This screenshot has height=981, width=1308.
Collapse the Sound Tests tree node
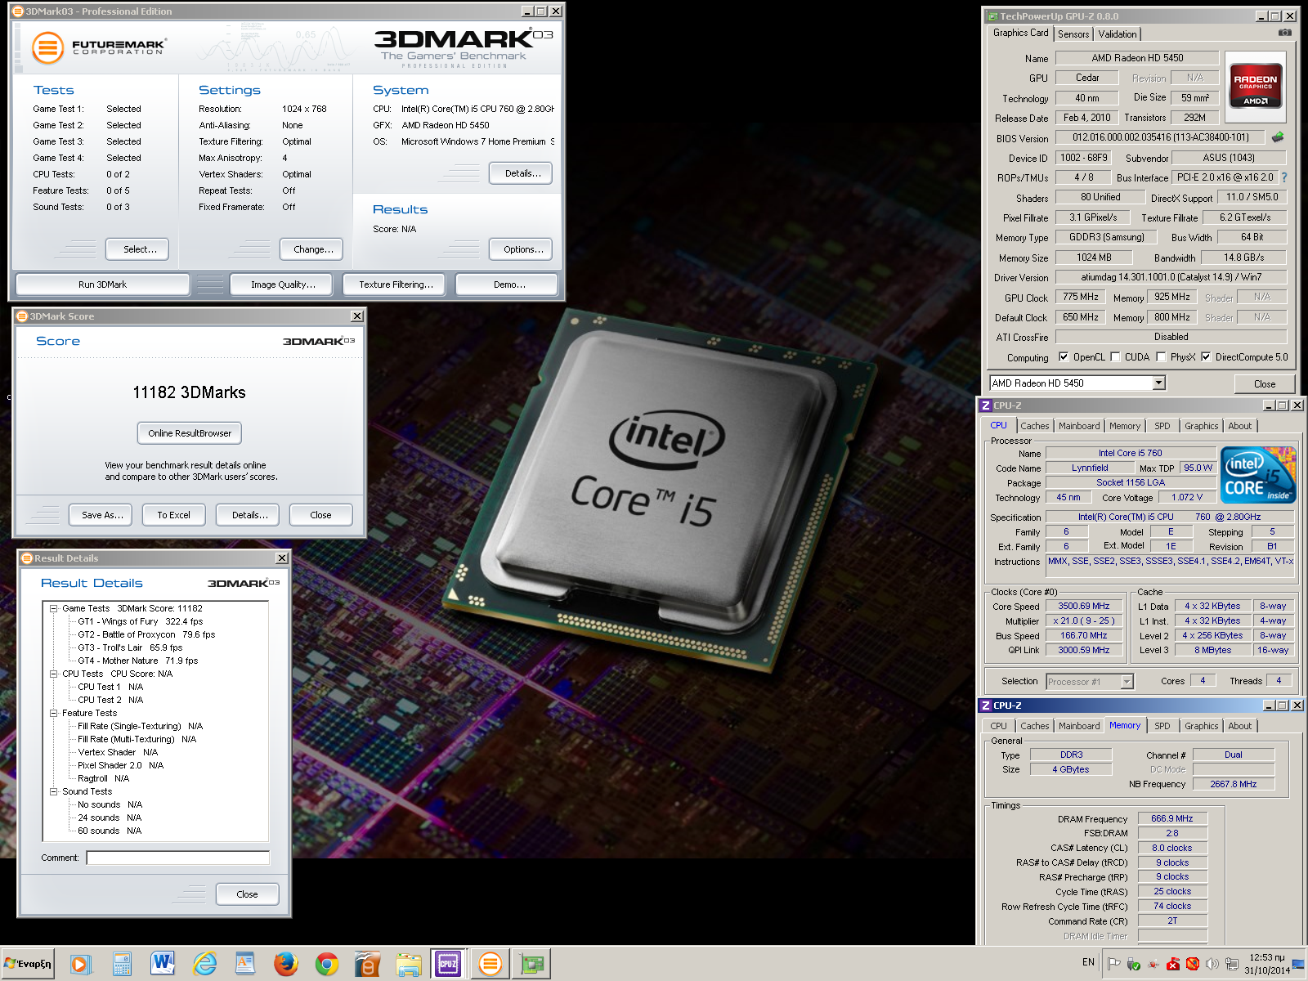pos(54,791)
